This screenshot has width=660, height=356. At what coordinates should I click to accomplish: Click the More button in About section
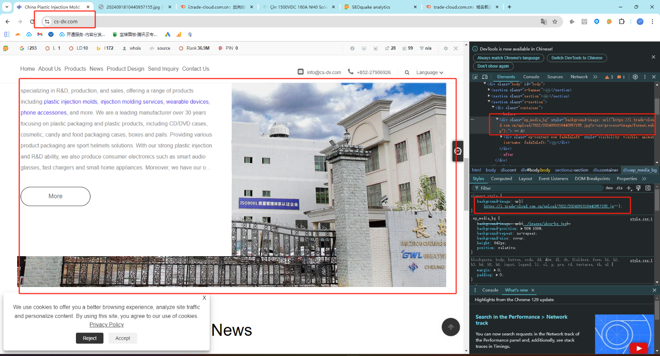(x=55, y=196)
